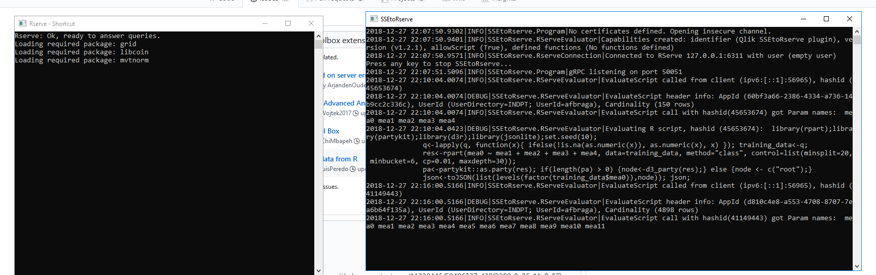Open the 'ata from R' link in browser
Viewport: 876px width, 275px height.
click(x=341, y=159)
